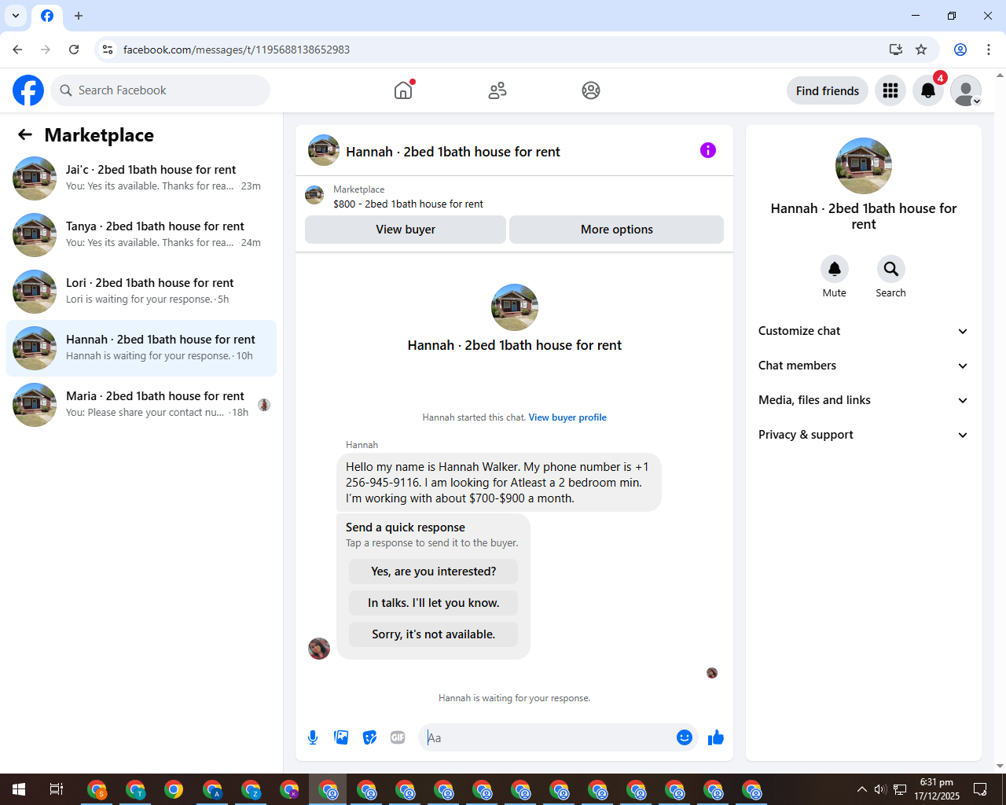Click the Search Facebook field
1006x805 pixels.
click(160, 90)
